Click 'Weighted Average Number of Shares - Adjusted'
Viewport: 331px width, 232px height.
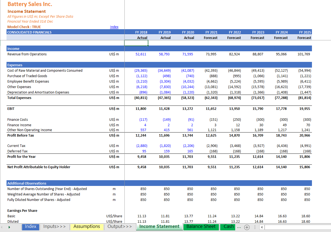[44, 194]
